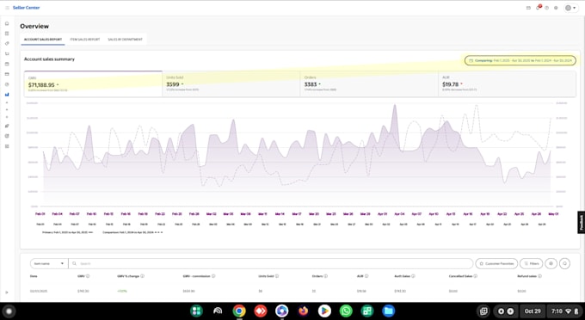Open the Item name dropdown
The image size is (585, 320).
pos(49,264)
